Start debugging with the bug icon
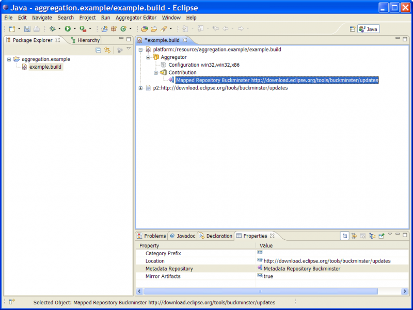 (53, 29)
